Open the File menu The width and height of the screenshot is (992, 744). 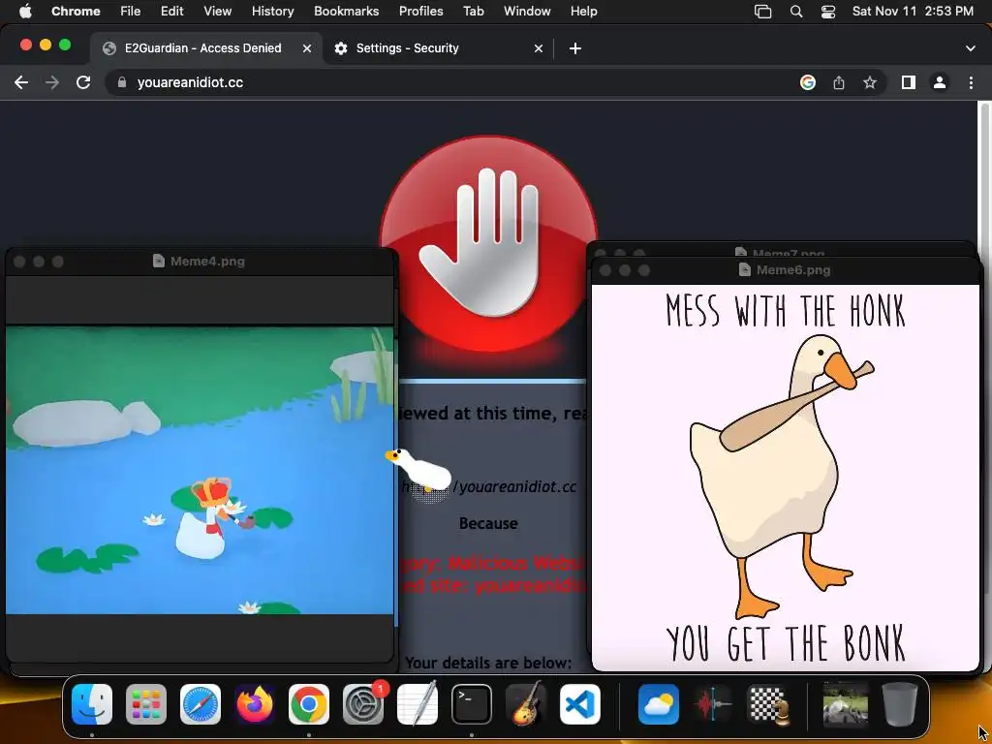[131, 12]
